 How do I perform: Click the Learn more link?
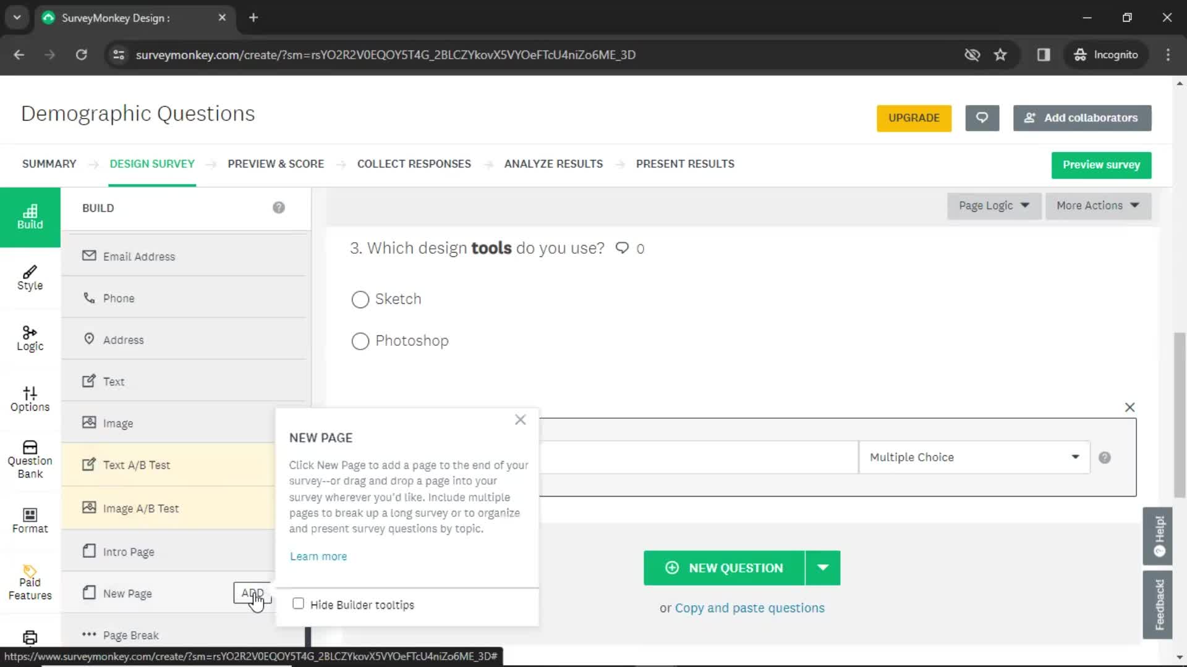318,556
